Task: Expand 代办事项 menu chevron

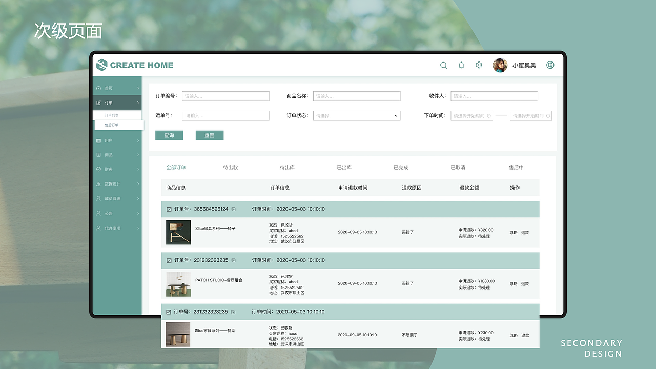Action: [138, 228]
